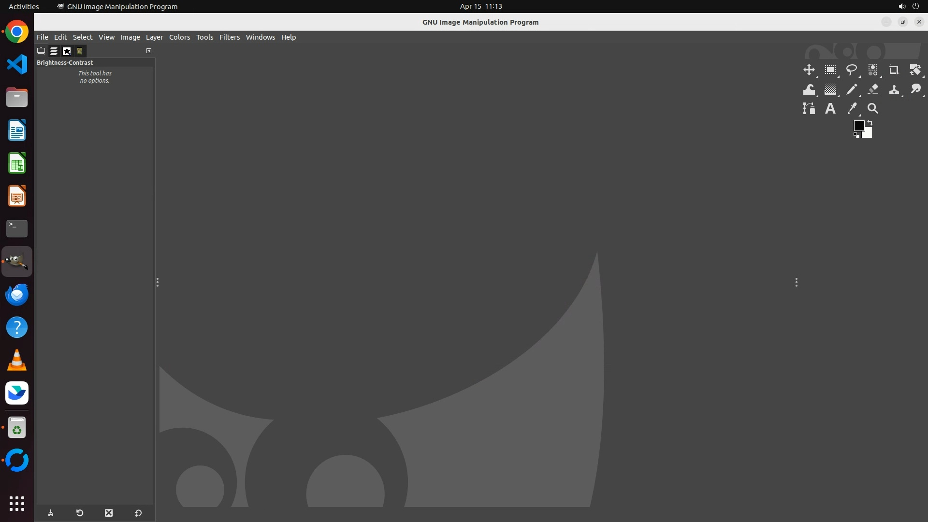Choose the Pencil tool

pos(851,89)
